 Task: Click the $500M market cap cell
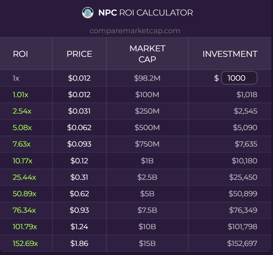pyautogui.click(x=147, y=127)
